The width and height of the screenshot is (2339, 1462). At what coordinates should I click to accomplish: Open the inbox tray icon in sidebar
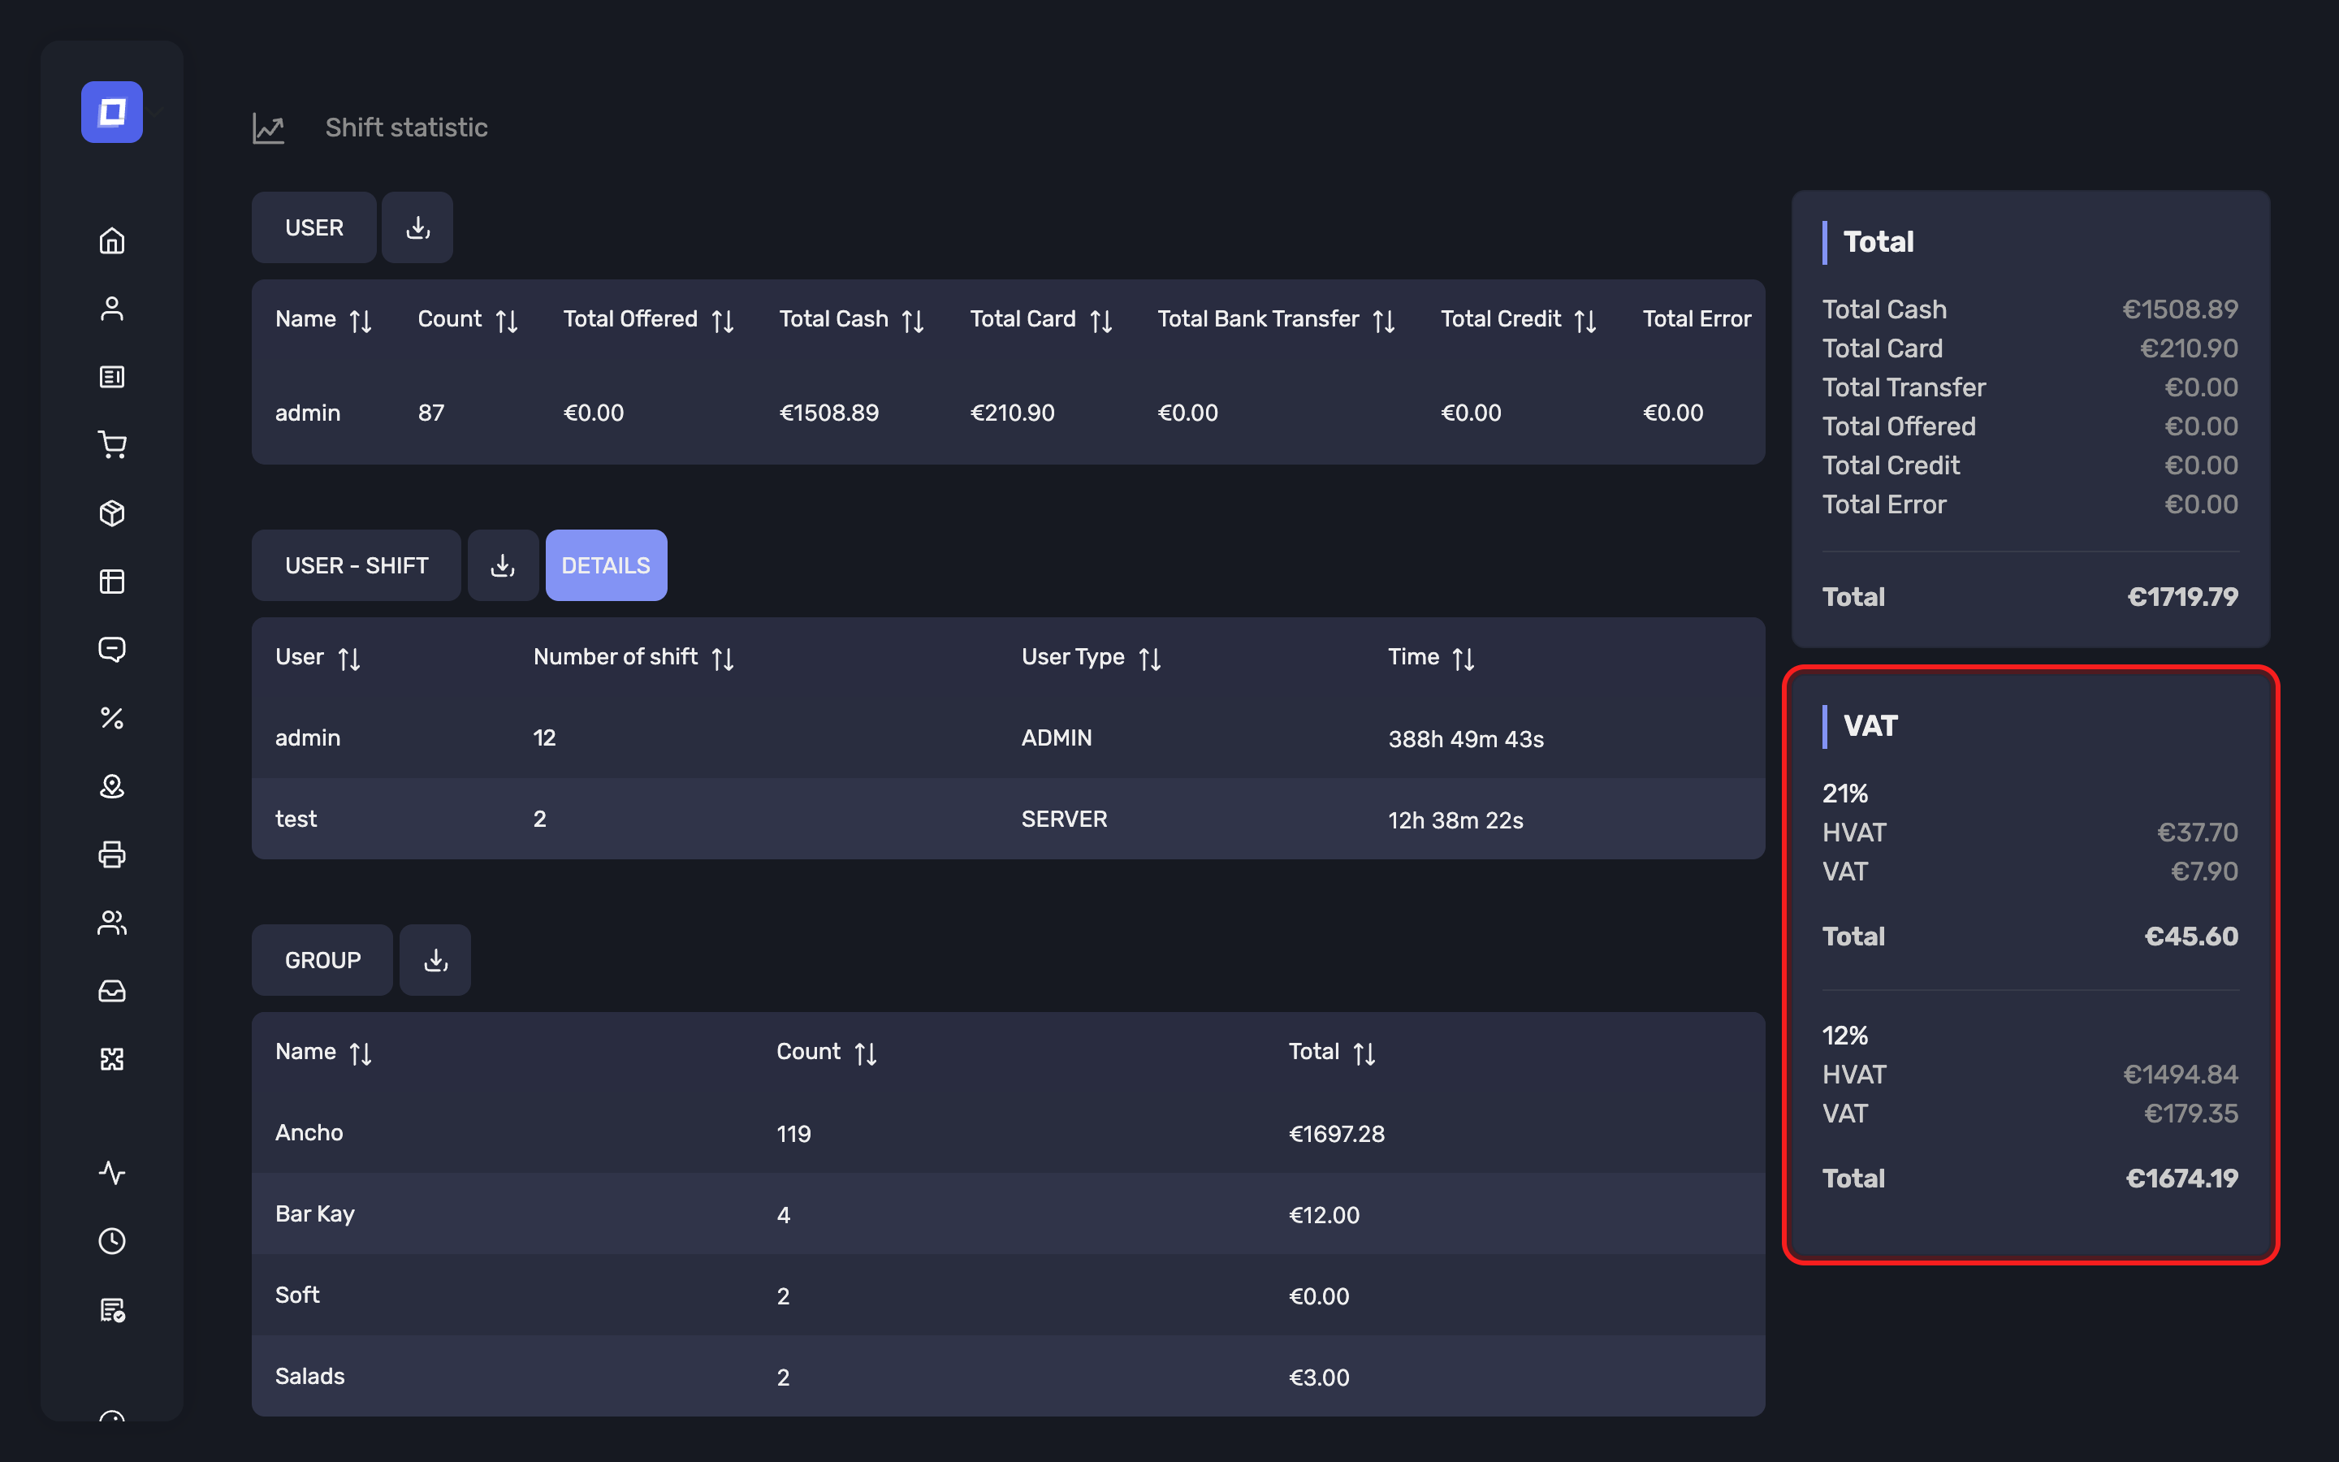[x=112, y=991]
